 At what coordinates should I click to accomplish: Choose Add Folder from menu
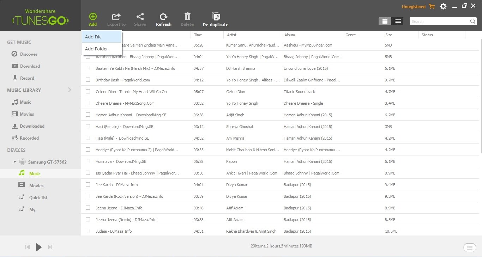pyautogui.click(x=102, y=49)
